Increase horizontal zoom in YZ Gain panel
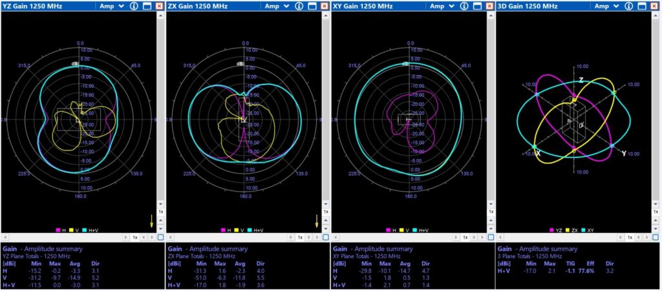 click(152, 237)
